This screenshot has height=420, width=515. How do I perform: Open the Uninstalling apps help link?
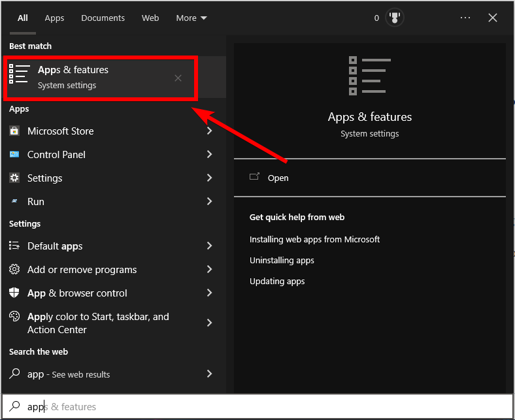tap(282, 261)
